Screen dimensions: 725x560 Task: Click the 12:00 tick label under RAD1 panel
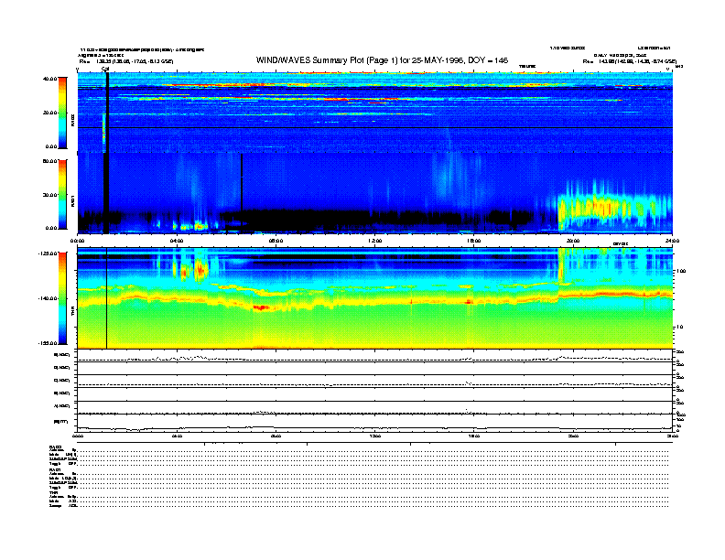[375, 241]
